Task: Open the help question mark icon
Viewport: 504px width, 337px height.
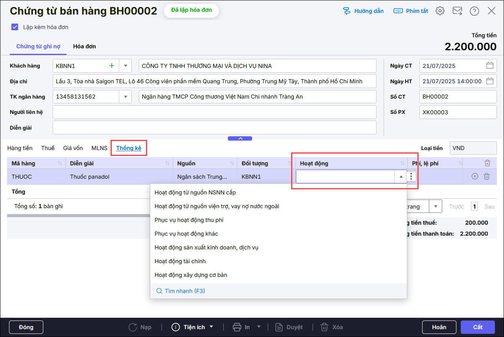Action: click(474, 11)
